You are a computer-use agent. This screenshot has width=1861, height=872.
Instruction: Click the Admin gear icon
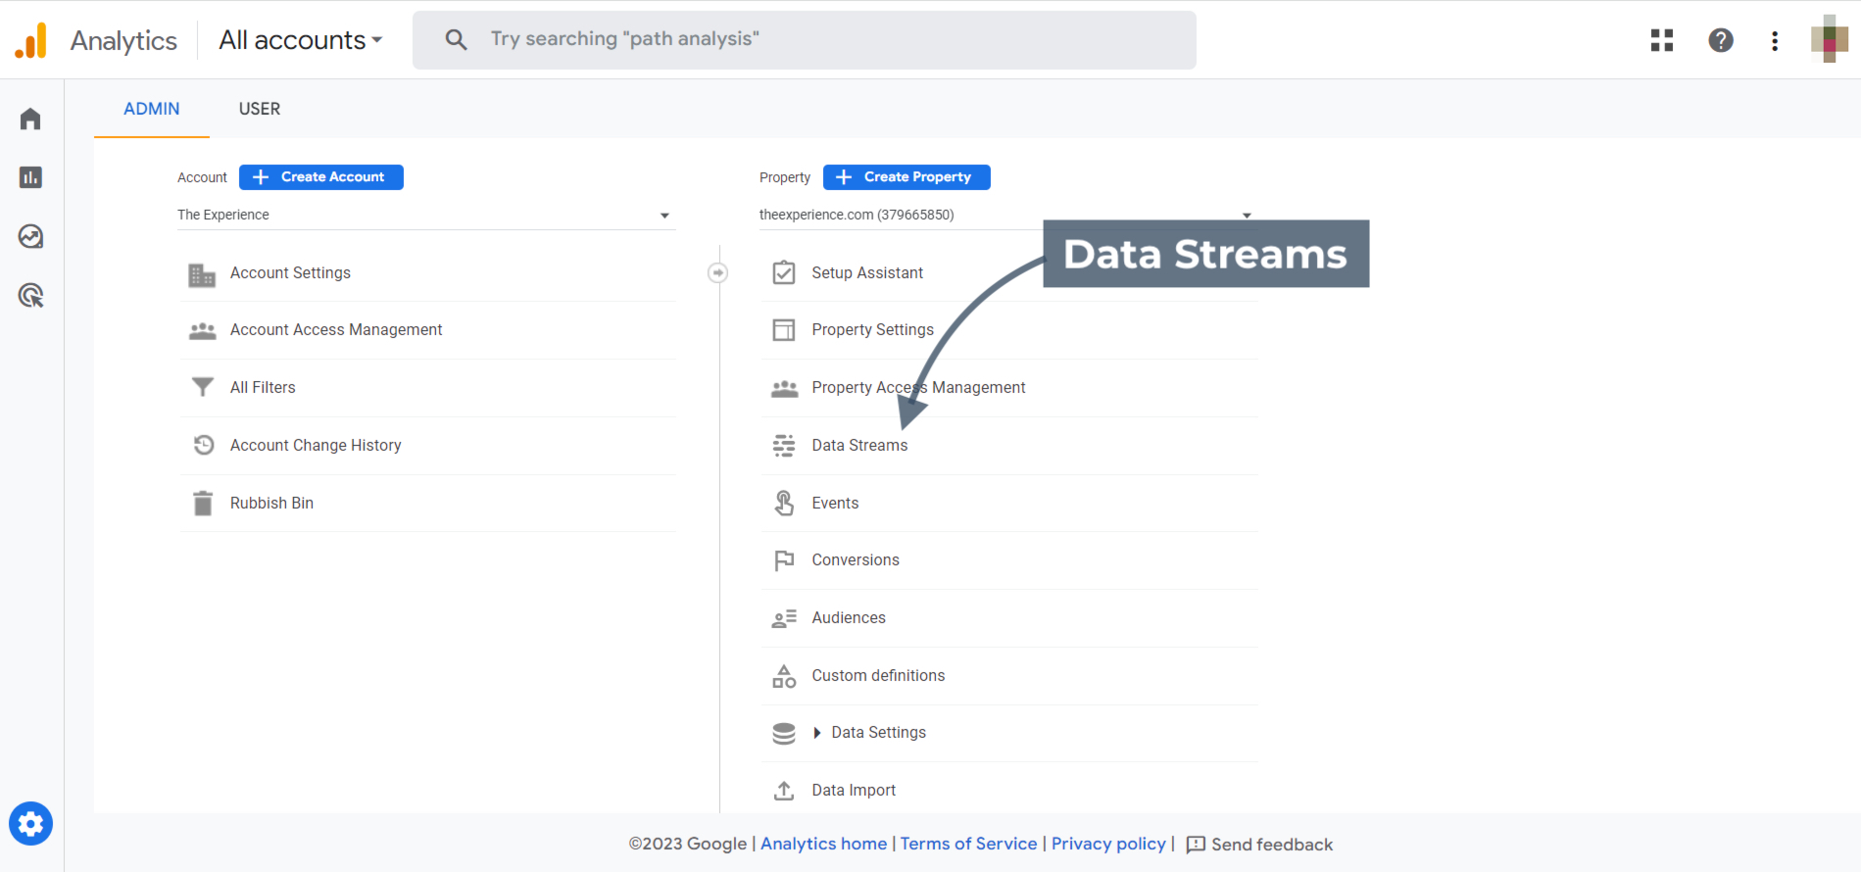(x=30, y=824)
